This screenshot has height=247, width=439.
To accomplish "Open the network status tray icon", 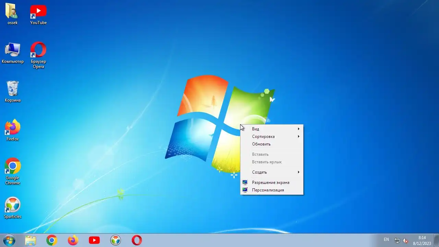I will [x=397, y=240].
